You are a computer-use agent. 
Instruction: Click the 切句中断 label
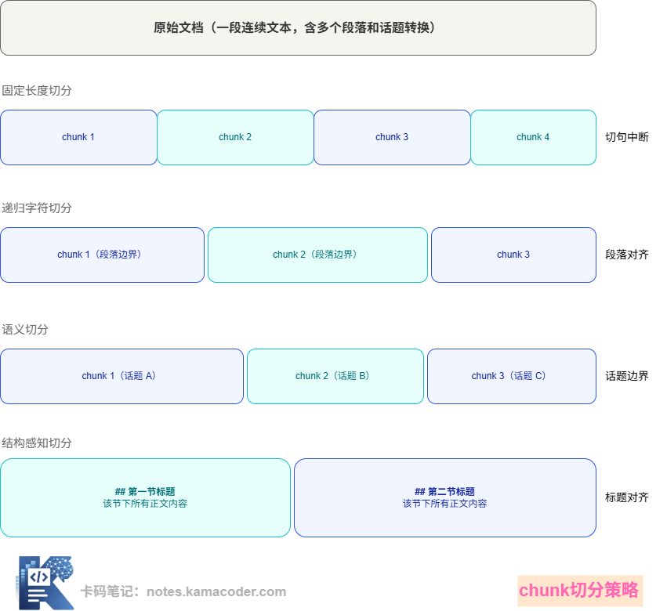(x=627, y=137)
